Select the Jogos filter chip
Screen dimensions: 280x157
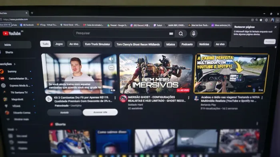[x=59, y=44]
